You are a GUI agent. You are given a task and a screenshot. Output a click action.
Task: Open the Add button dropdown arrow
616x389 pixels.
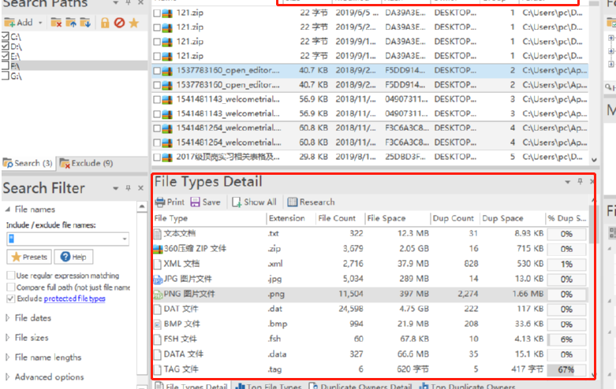(40, 23)
